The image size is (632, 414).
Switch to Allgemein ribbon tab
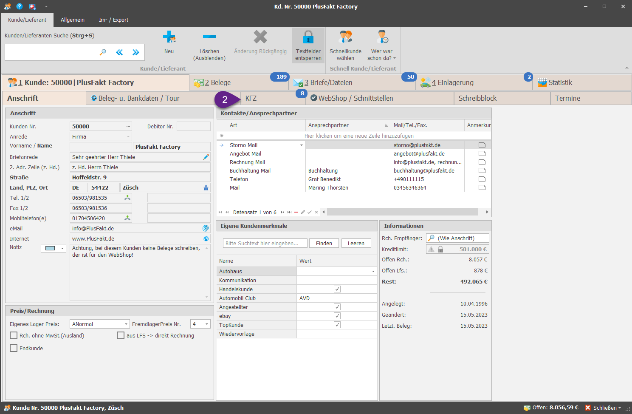73,20
